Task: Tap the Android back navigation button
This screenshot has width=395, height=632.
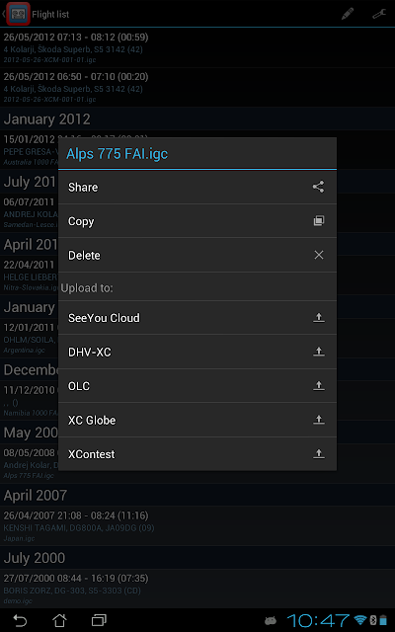Action: coord(20,620)
